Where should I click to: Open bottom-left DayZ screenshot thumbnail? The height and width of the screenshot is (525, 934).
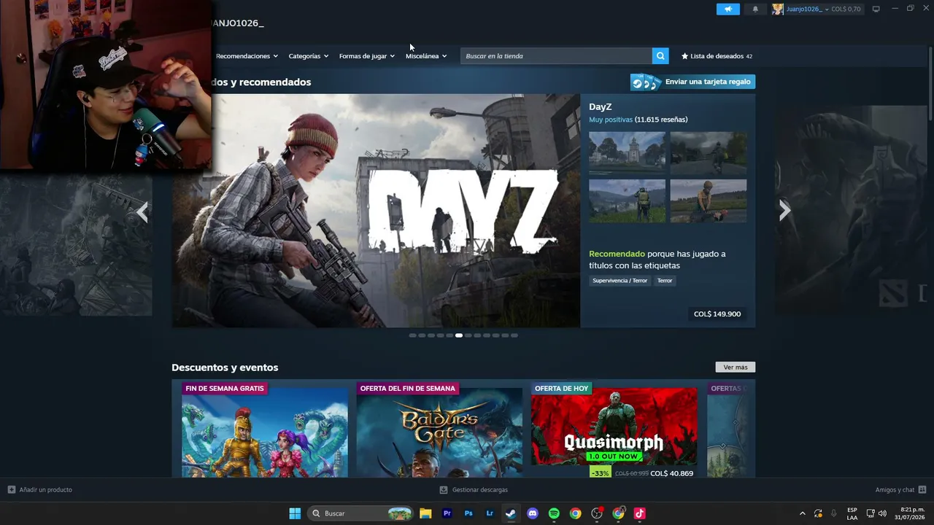point(628,201)
